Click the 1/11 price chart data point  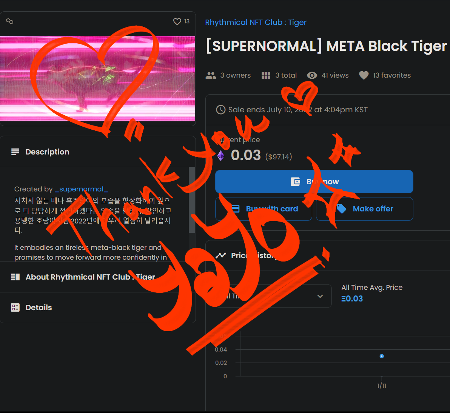pyautogui.click(x=382, y=356)
